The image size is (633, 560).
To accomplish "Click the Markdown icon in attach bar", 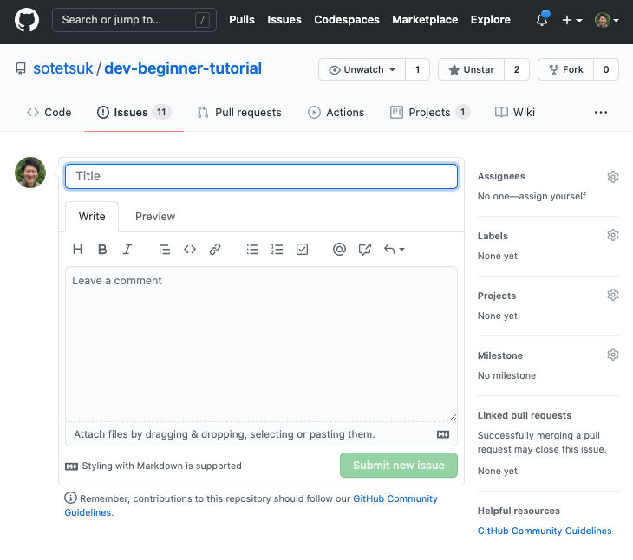I will tap(443, 434).
